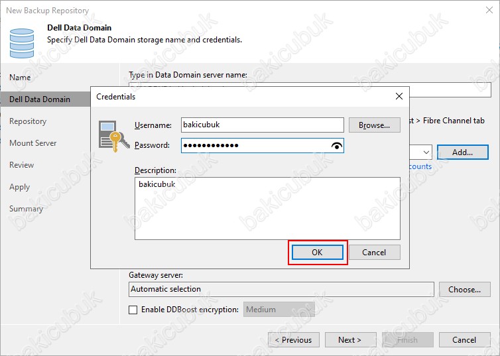
Task: Enable DDBoost encryption checkbox
Action: click(133, 310)
